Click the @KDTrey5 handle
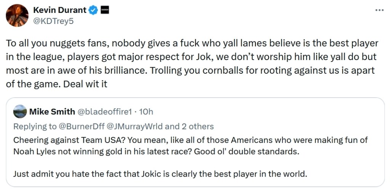 click(x=53, y=21)
